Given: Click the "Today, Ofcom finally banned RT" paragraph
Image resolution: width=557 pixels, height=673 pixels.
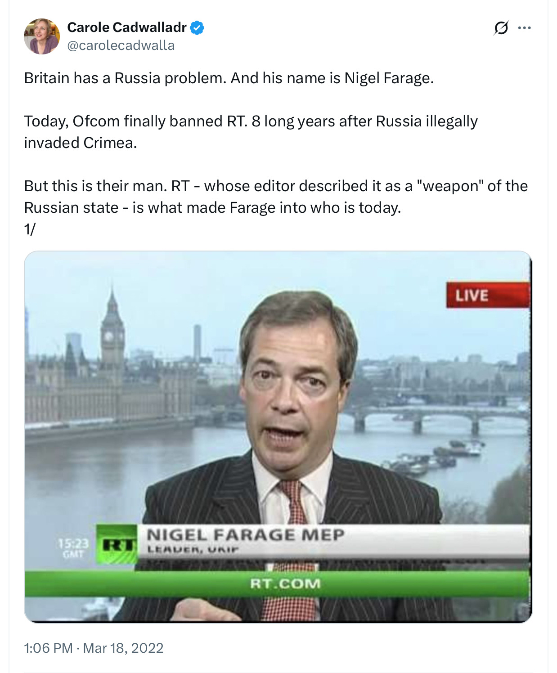Looking at the screenshot, I should point(251,132).
